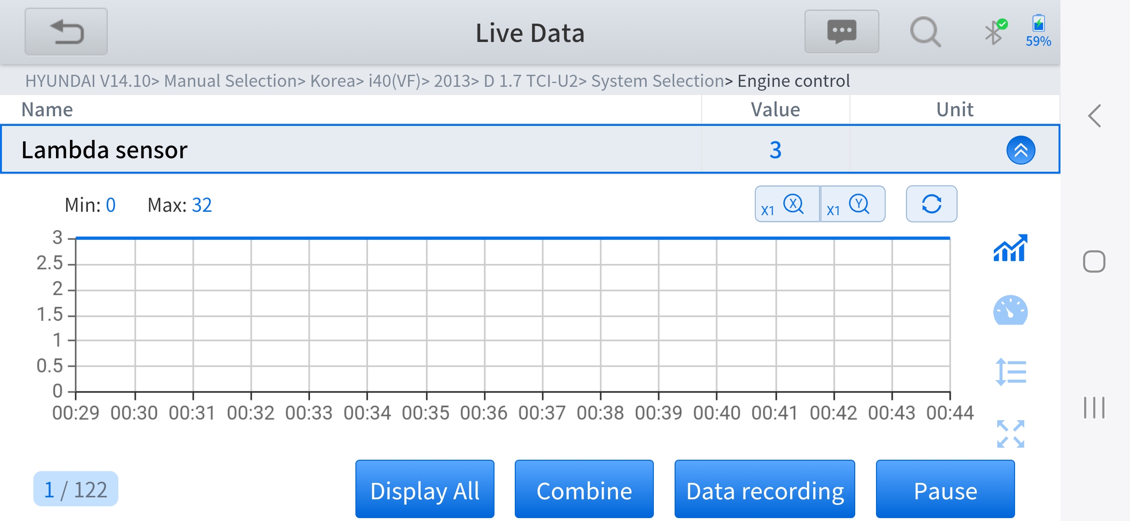Tap the 1 / 122 page indicator
Viewport: 1130px width, 521px height.
(x=76, y=489)
